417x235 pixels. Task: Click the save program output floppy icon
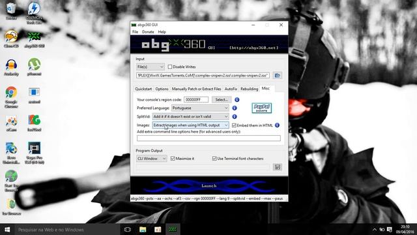[x=277, y=167]
